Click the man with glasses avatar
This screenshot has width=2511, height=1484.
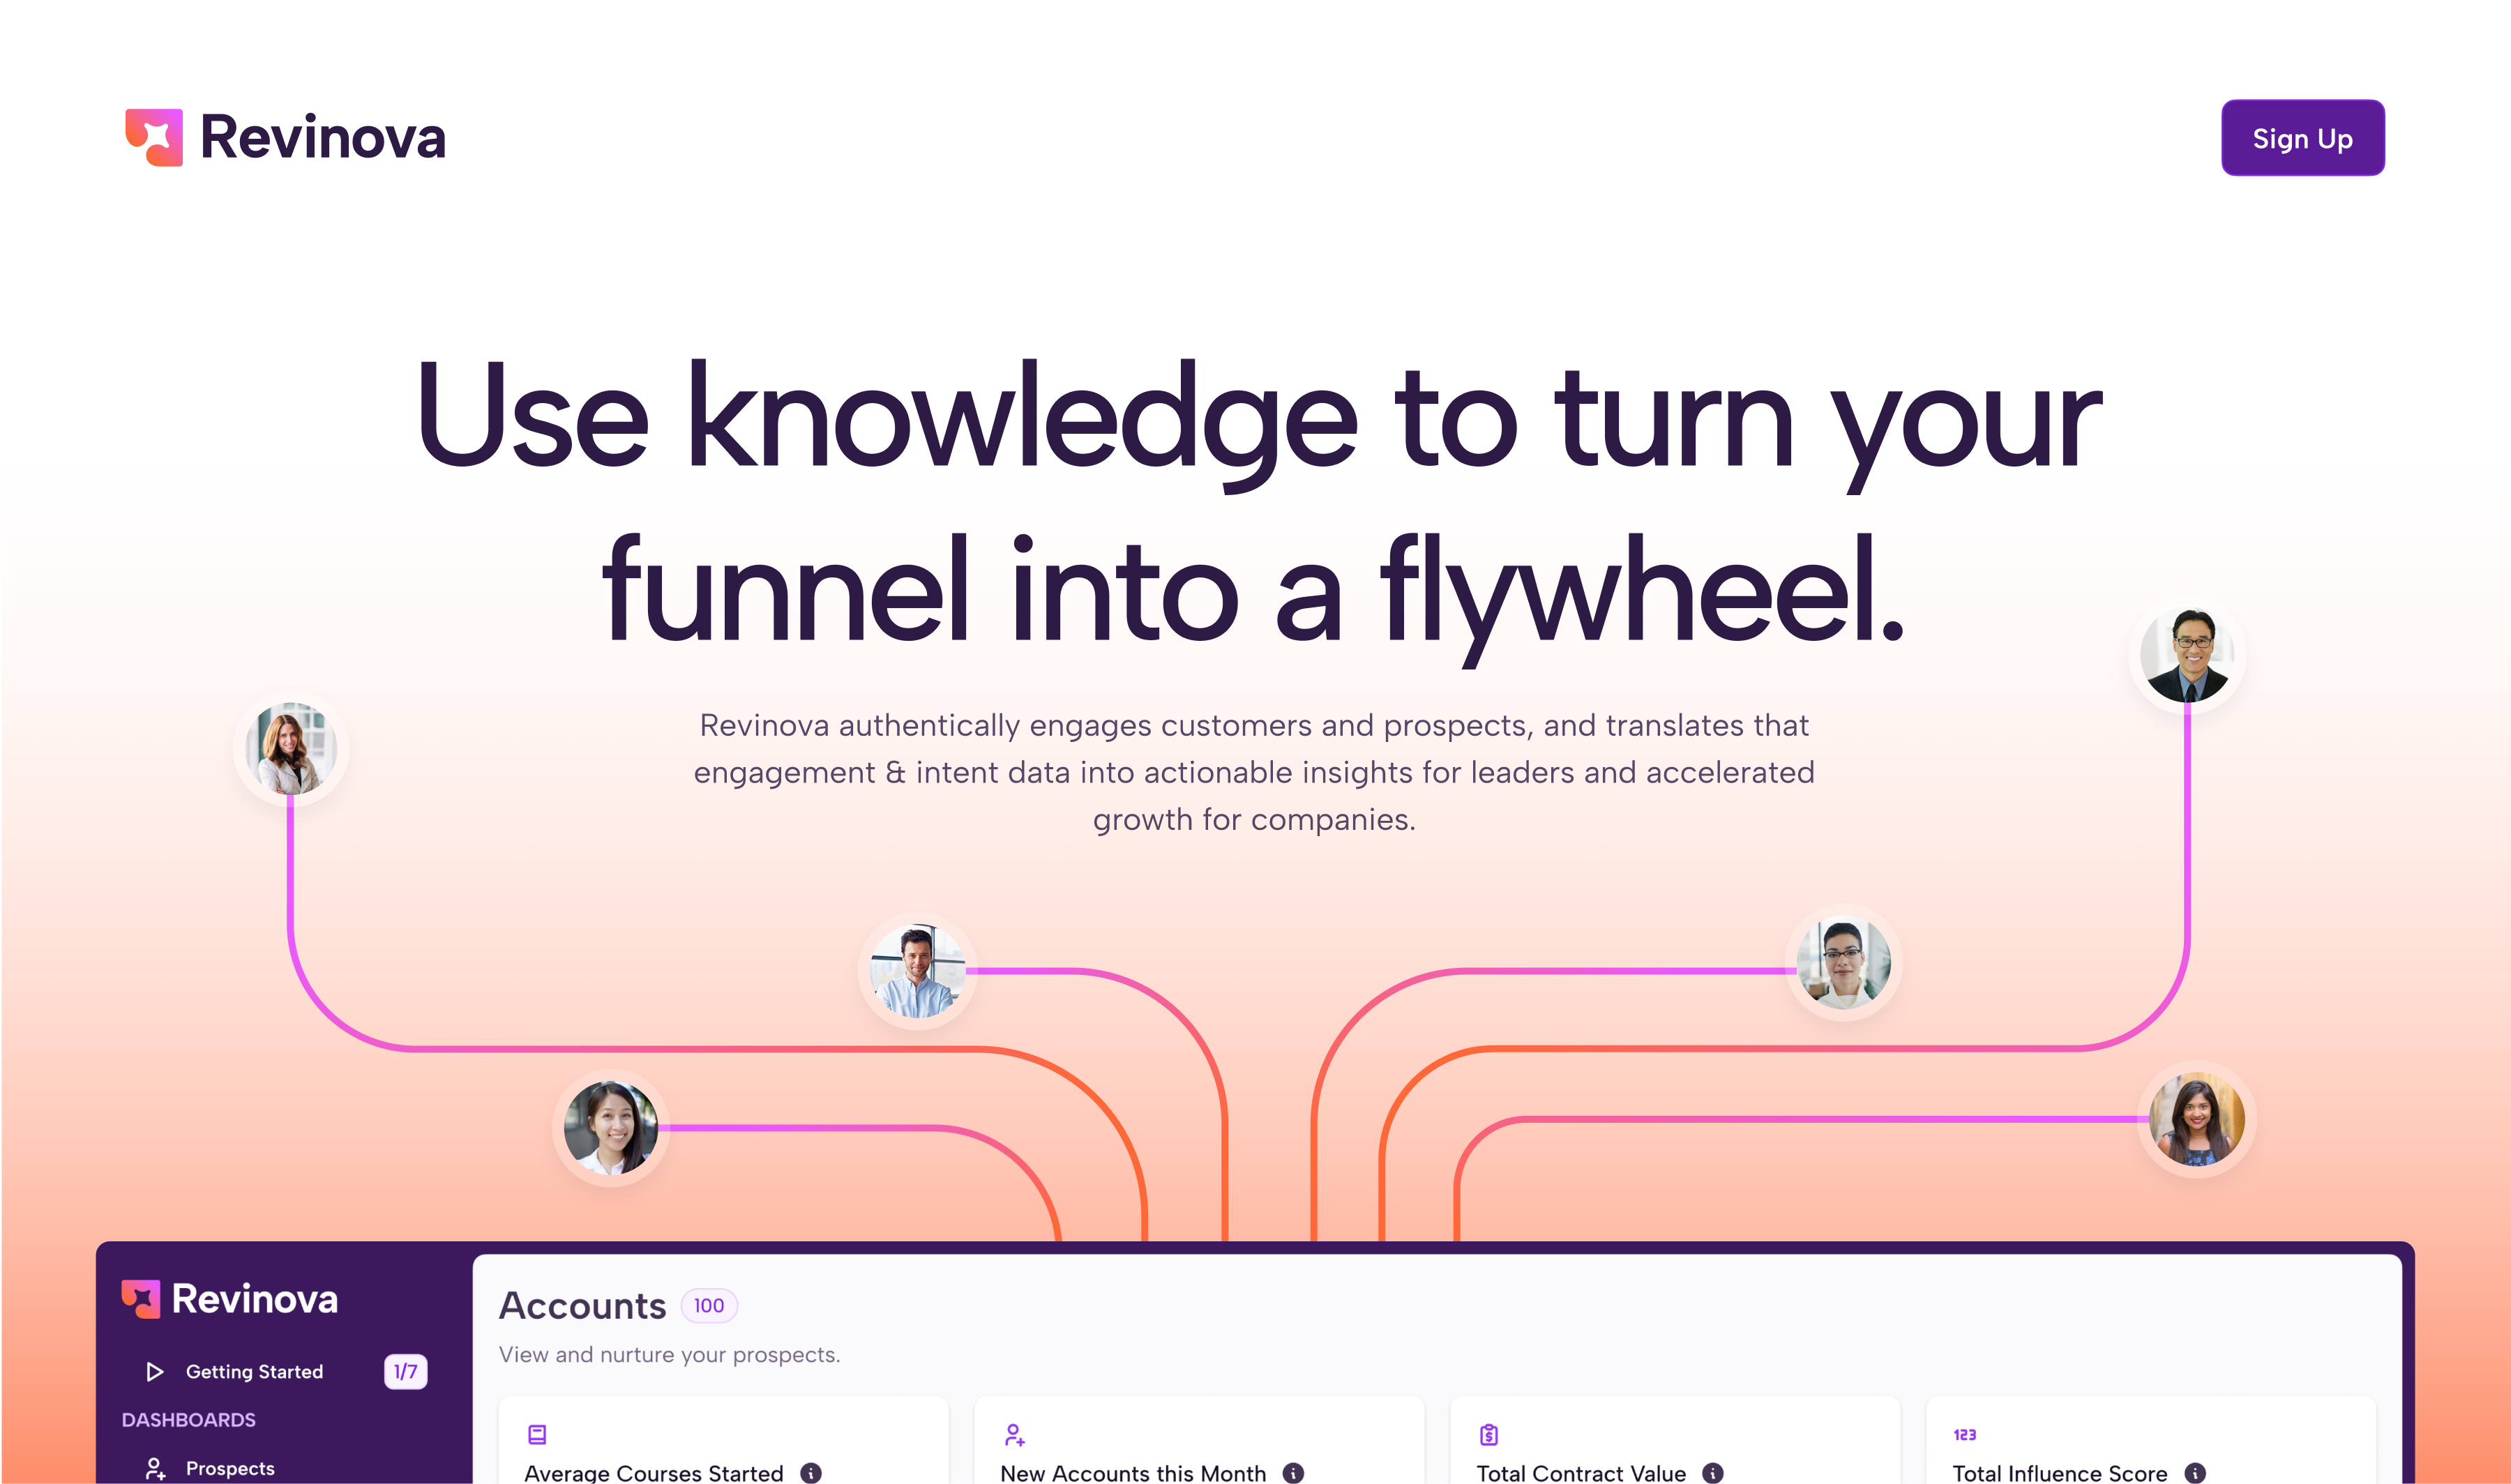tap(2187, 655)
